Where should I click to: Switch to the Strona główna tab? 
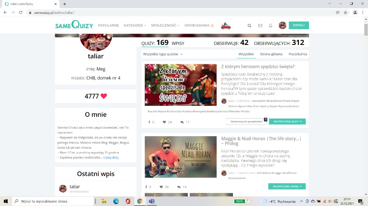pyautogui.click(x=271, y=54)
